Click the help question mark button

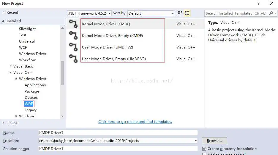tap(258, 4)
